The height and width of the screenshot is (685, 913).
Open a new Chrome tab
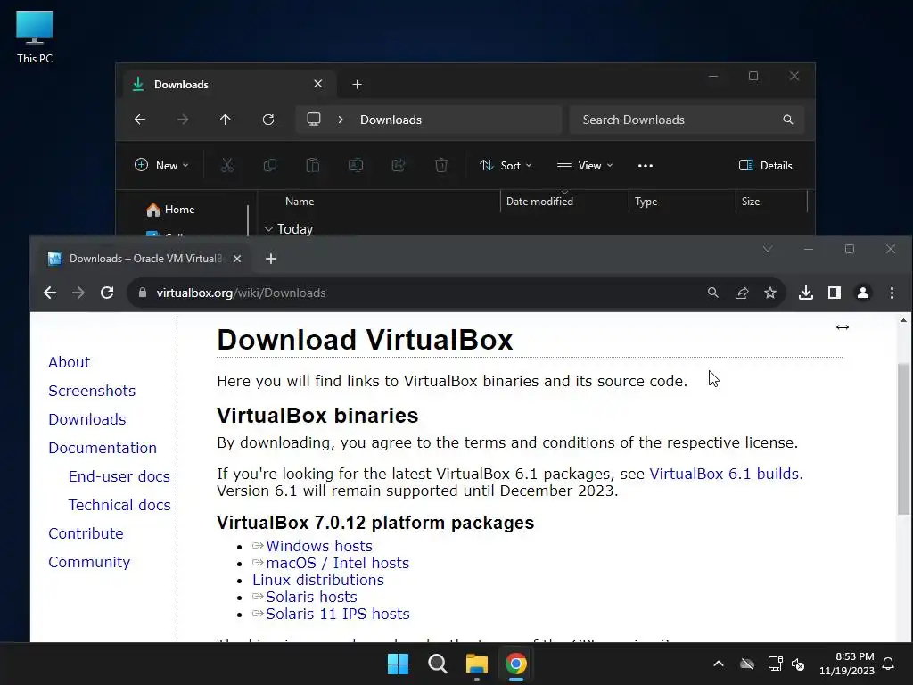tap(271, 259)
